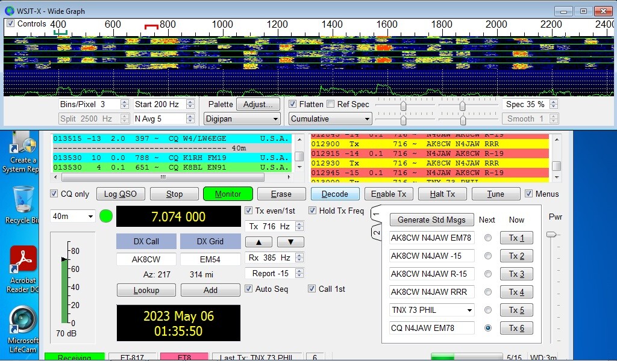Screen dimensions: 617x361
Task: Adjust the Pwr slider handle
Action: (x=551, y=235)
